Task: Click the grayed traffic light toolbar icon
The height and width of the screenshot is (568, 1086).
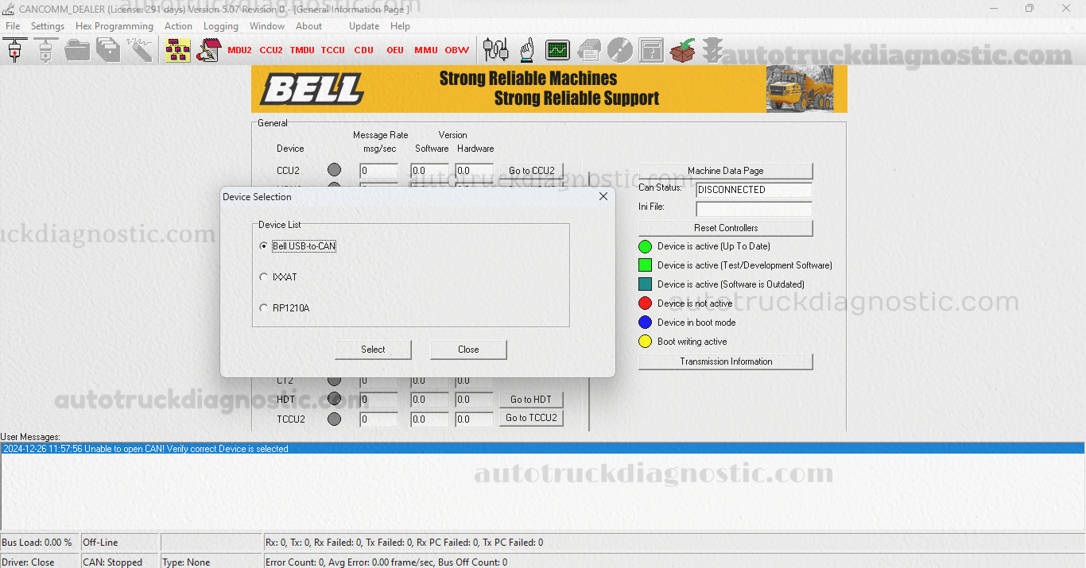Action: [712, 50]
